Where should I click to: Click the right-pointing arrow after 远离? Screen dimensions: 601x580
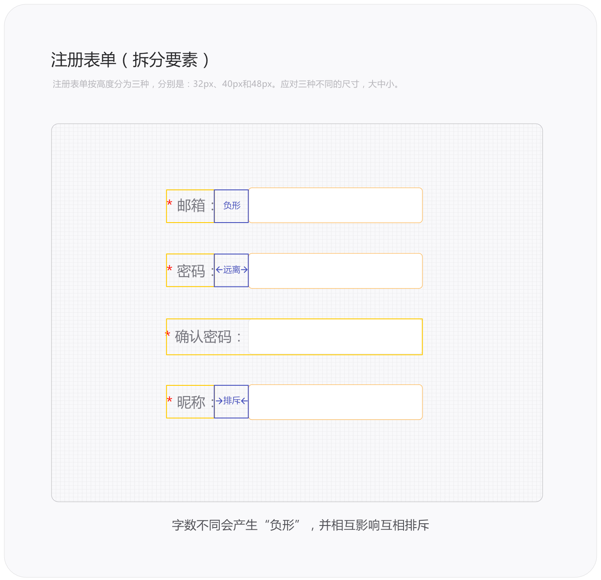coord(244,270)
